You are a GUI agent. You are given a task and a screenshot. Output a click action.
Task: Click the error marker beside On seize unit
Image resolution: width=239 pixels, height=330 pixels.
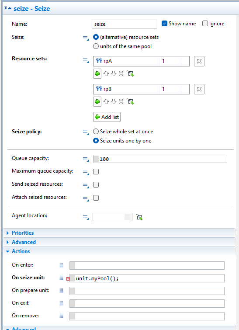click(x=68, y=279)
